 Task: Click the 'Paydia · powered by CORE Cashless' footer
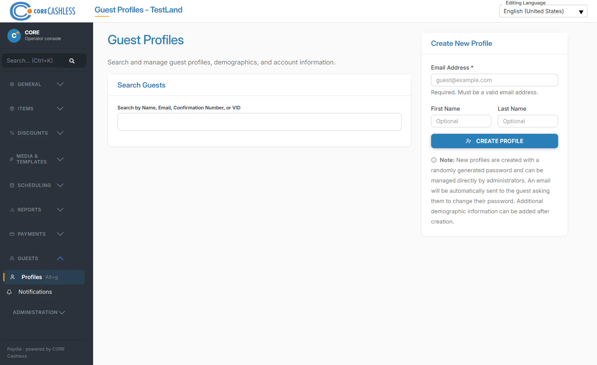coord(36,352)
